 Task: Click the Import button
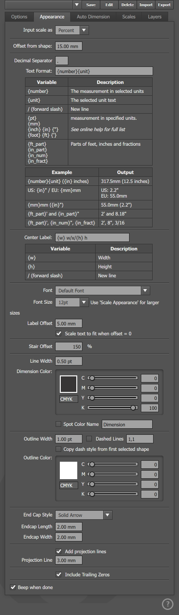(x=146, y=5)
